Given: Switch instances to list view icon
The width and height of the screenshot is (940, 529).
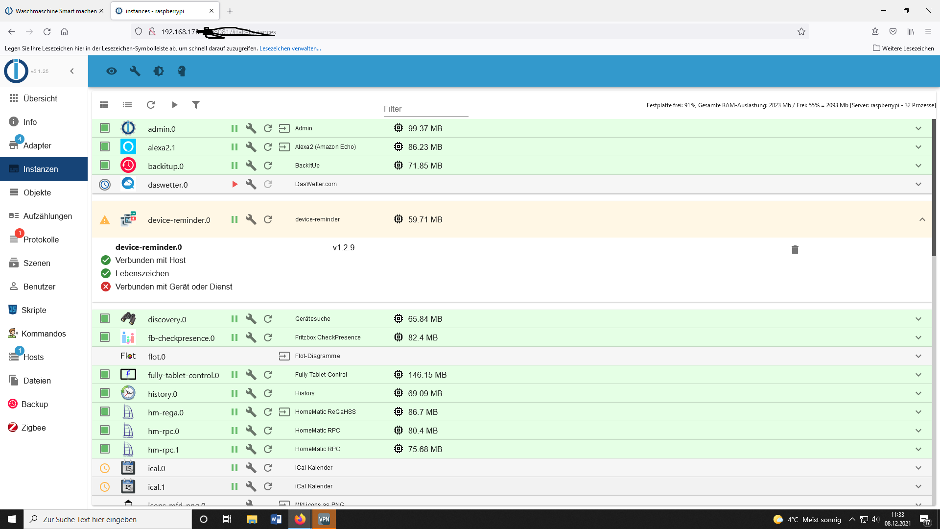Looking at the screenshot, I should (x=127, y=105).
